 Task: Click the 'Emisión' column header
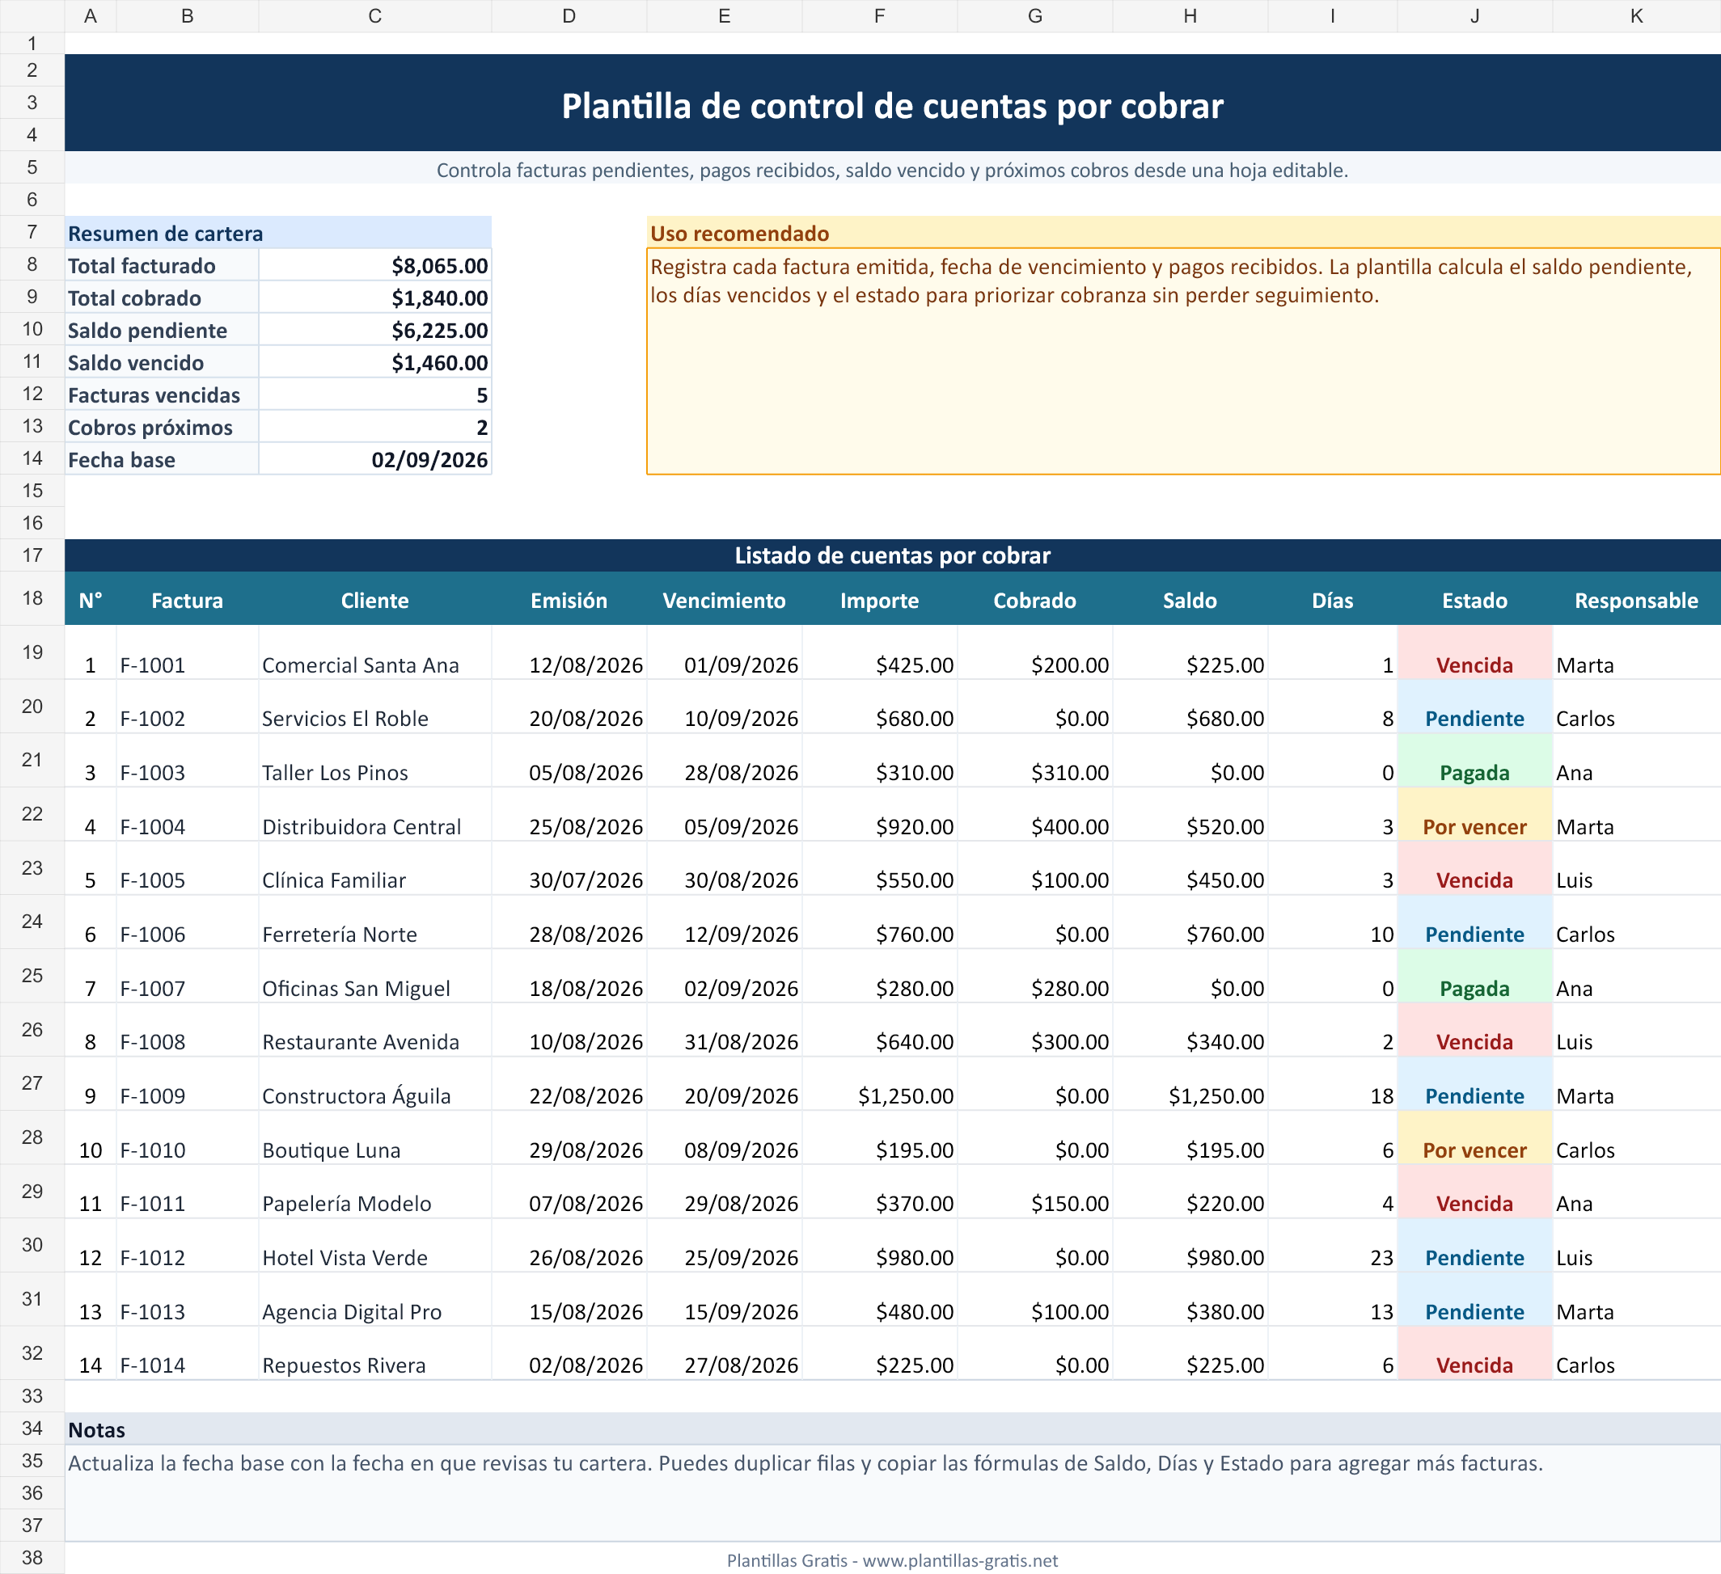(569, 600)
